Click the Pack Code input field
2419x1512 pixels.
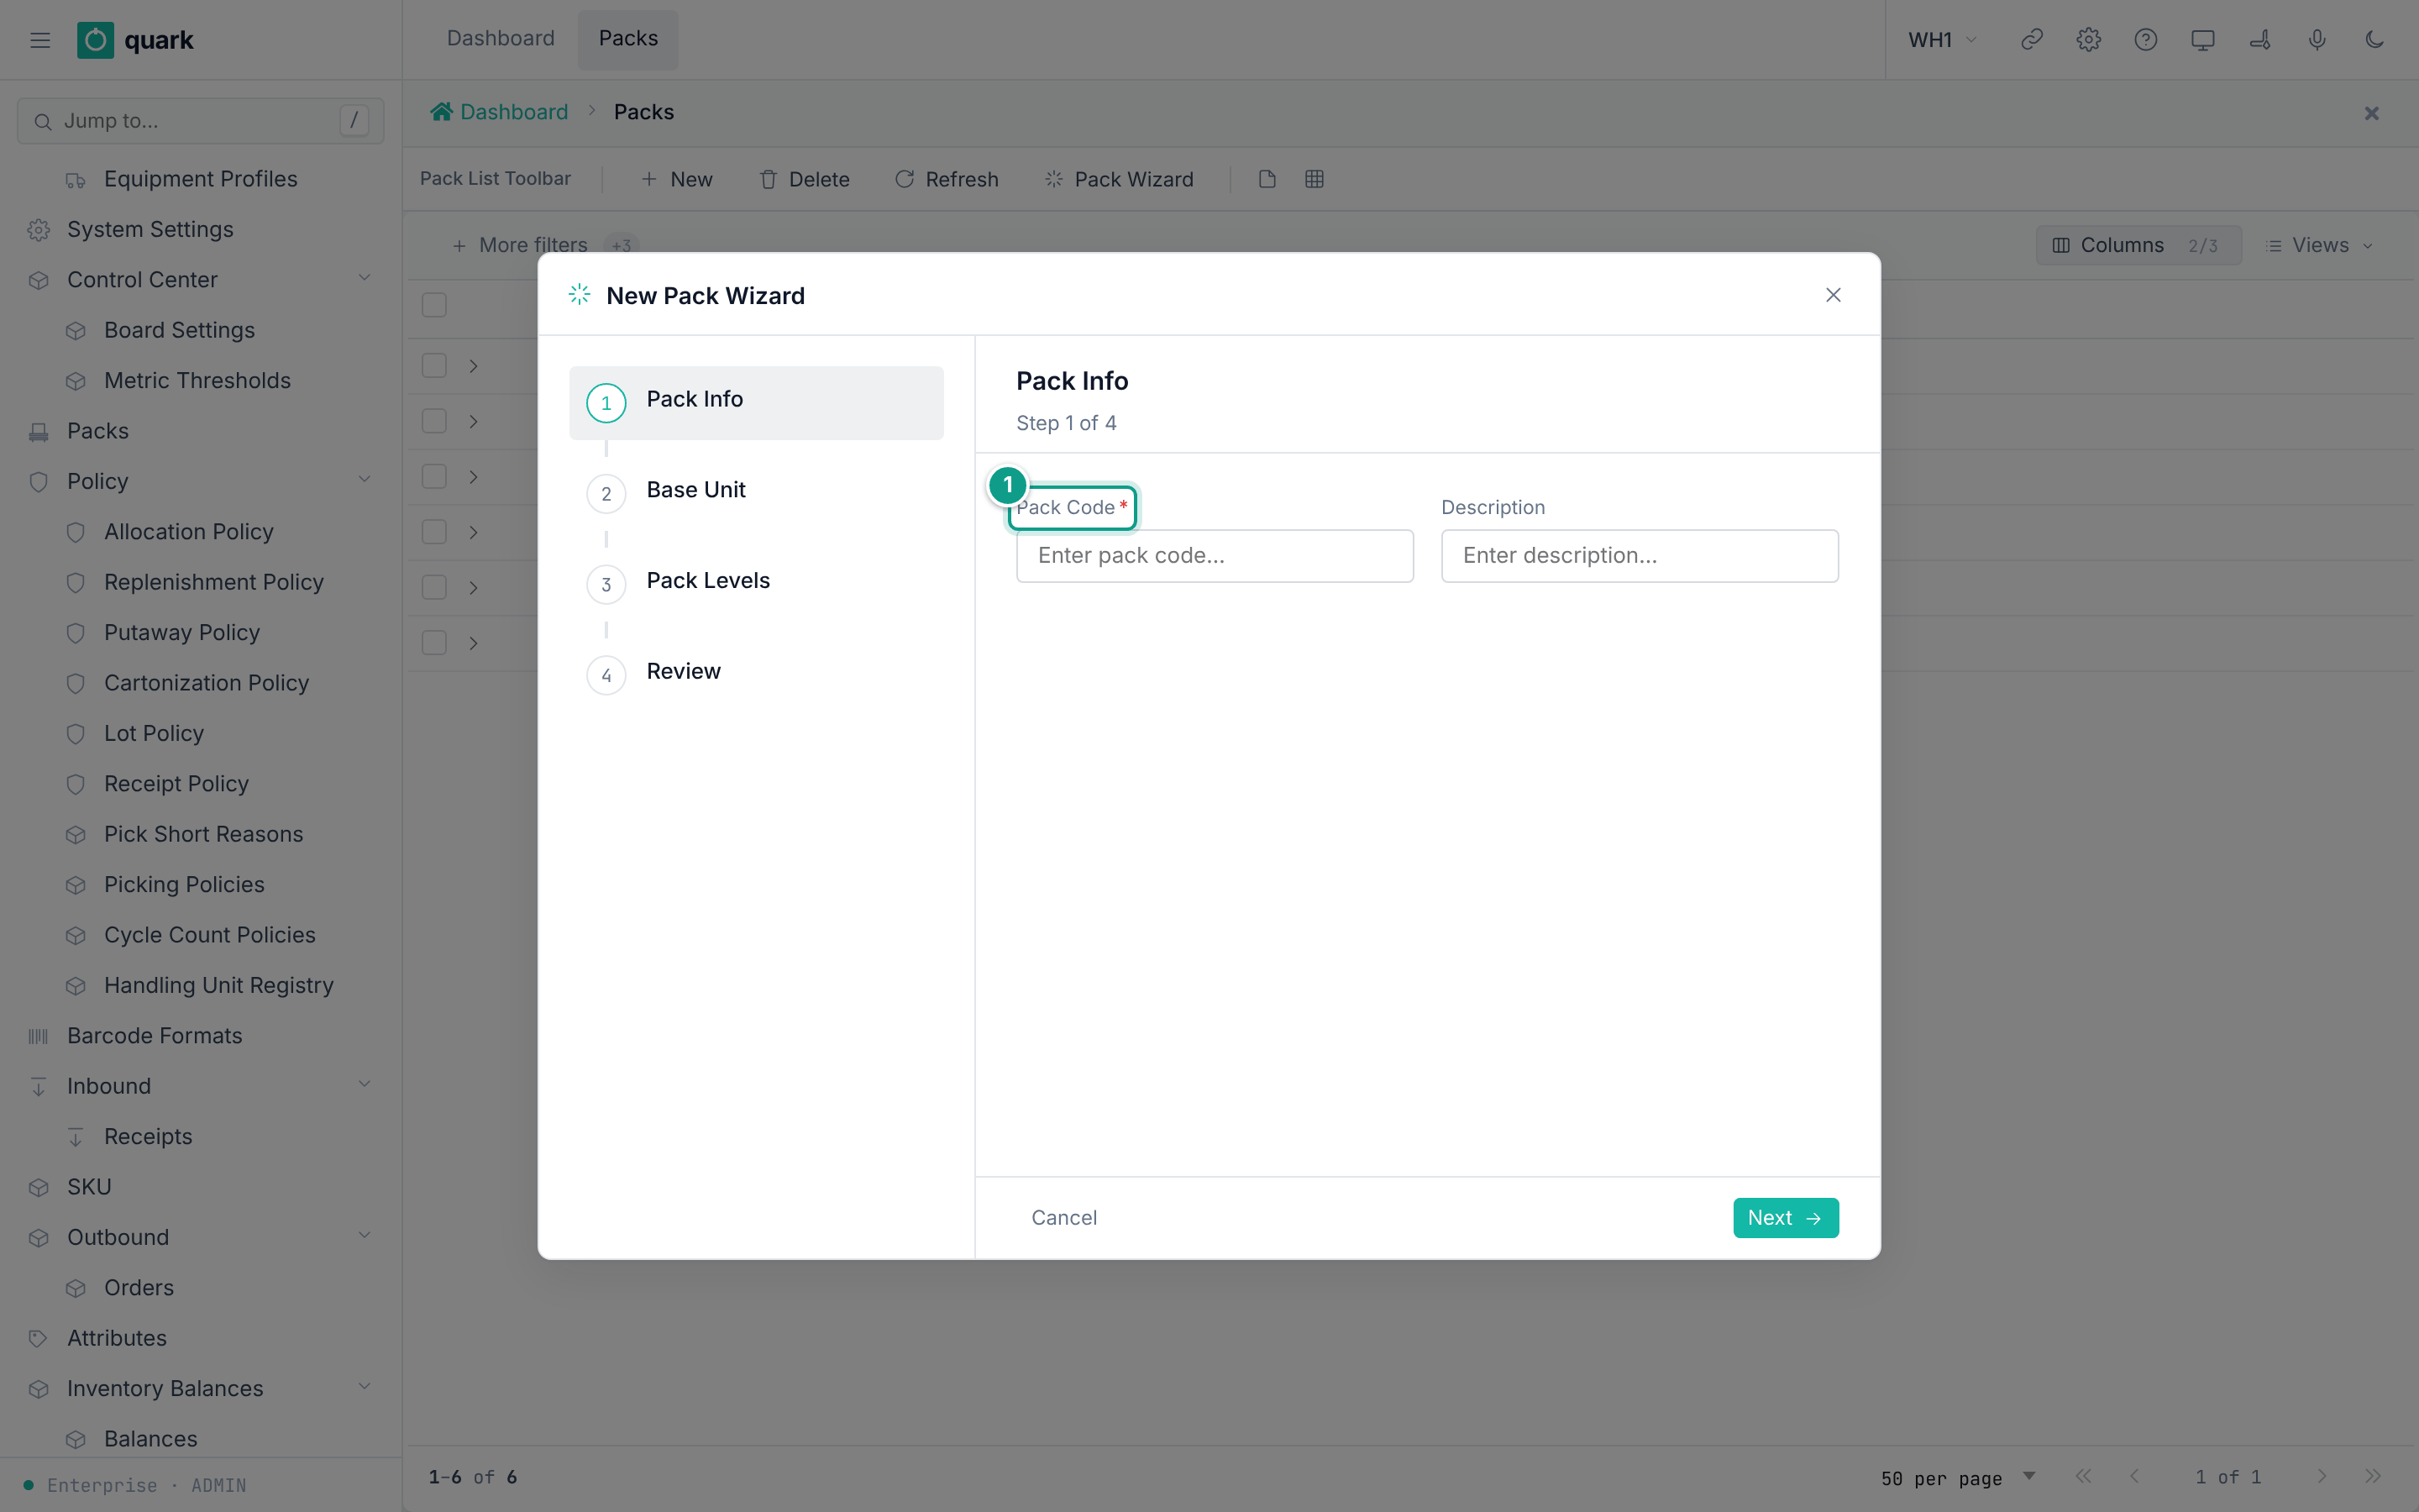coord(1215,556)
